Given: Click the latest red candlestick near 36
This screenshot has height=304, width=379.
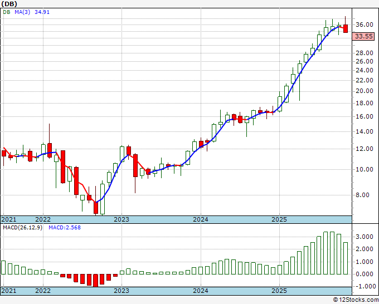Looking at the screenshot, I should coord(346,28).
